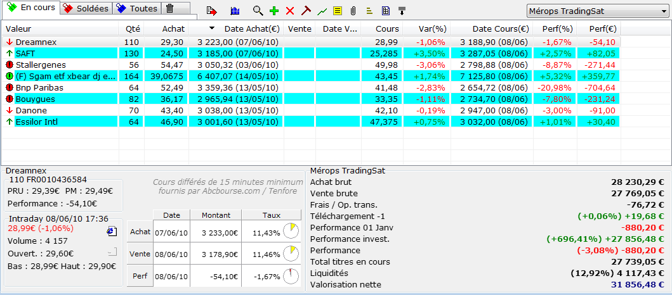Image resolution: width=672 pixels, height=295 pixels.
Task: Select the Bnp Paribas row name
Action: coord(39,87)
